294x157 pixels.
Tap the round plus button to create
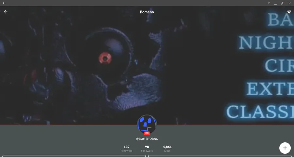(285, 148)
